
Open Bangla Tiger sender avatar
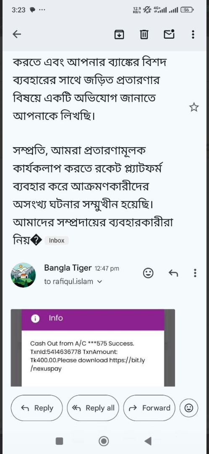(x=23, y=275)
